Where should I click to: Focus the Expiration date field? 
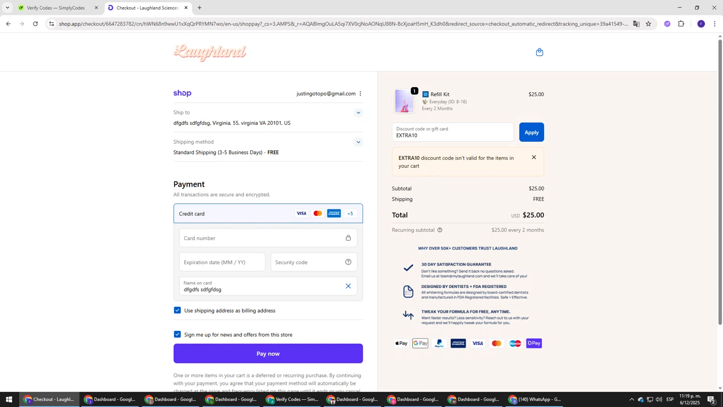click(222, 262)
